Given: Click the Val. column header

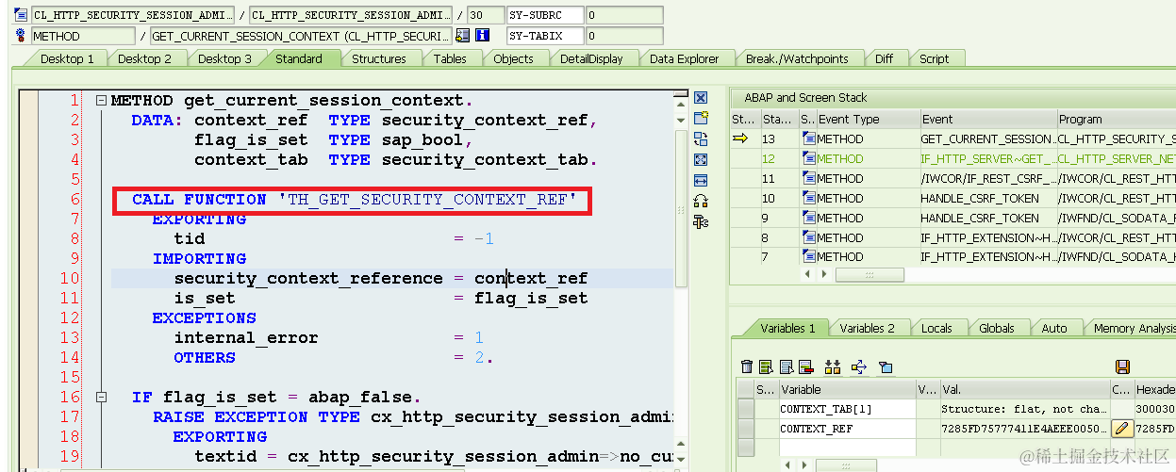Looking at the screenshot, I should pyautogui.click(x=1023, y=388).
